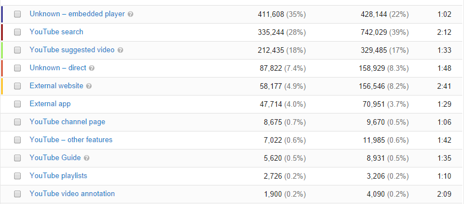The image size is (464, 204).
Task: Click help icon next to YouTube suggested video
Action: click(x=120, y=50)
